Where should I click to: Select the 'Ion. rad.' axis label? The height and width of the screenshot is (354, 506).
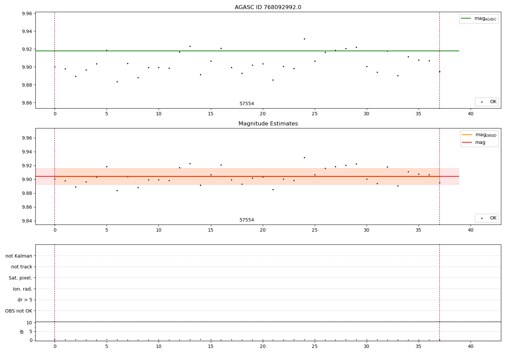(23, 289)
